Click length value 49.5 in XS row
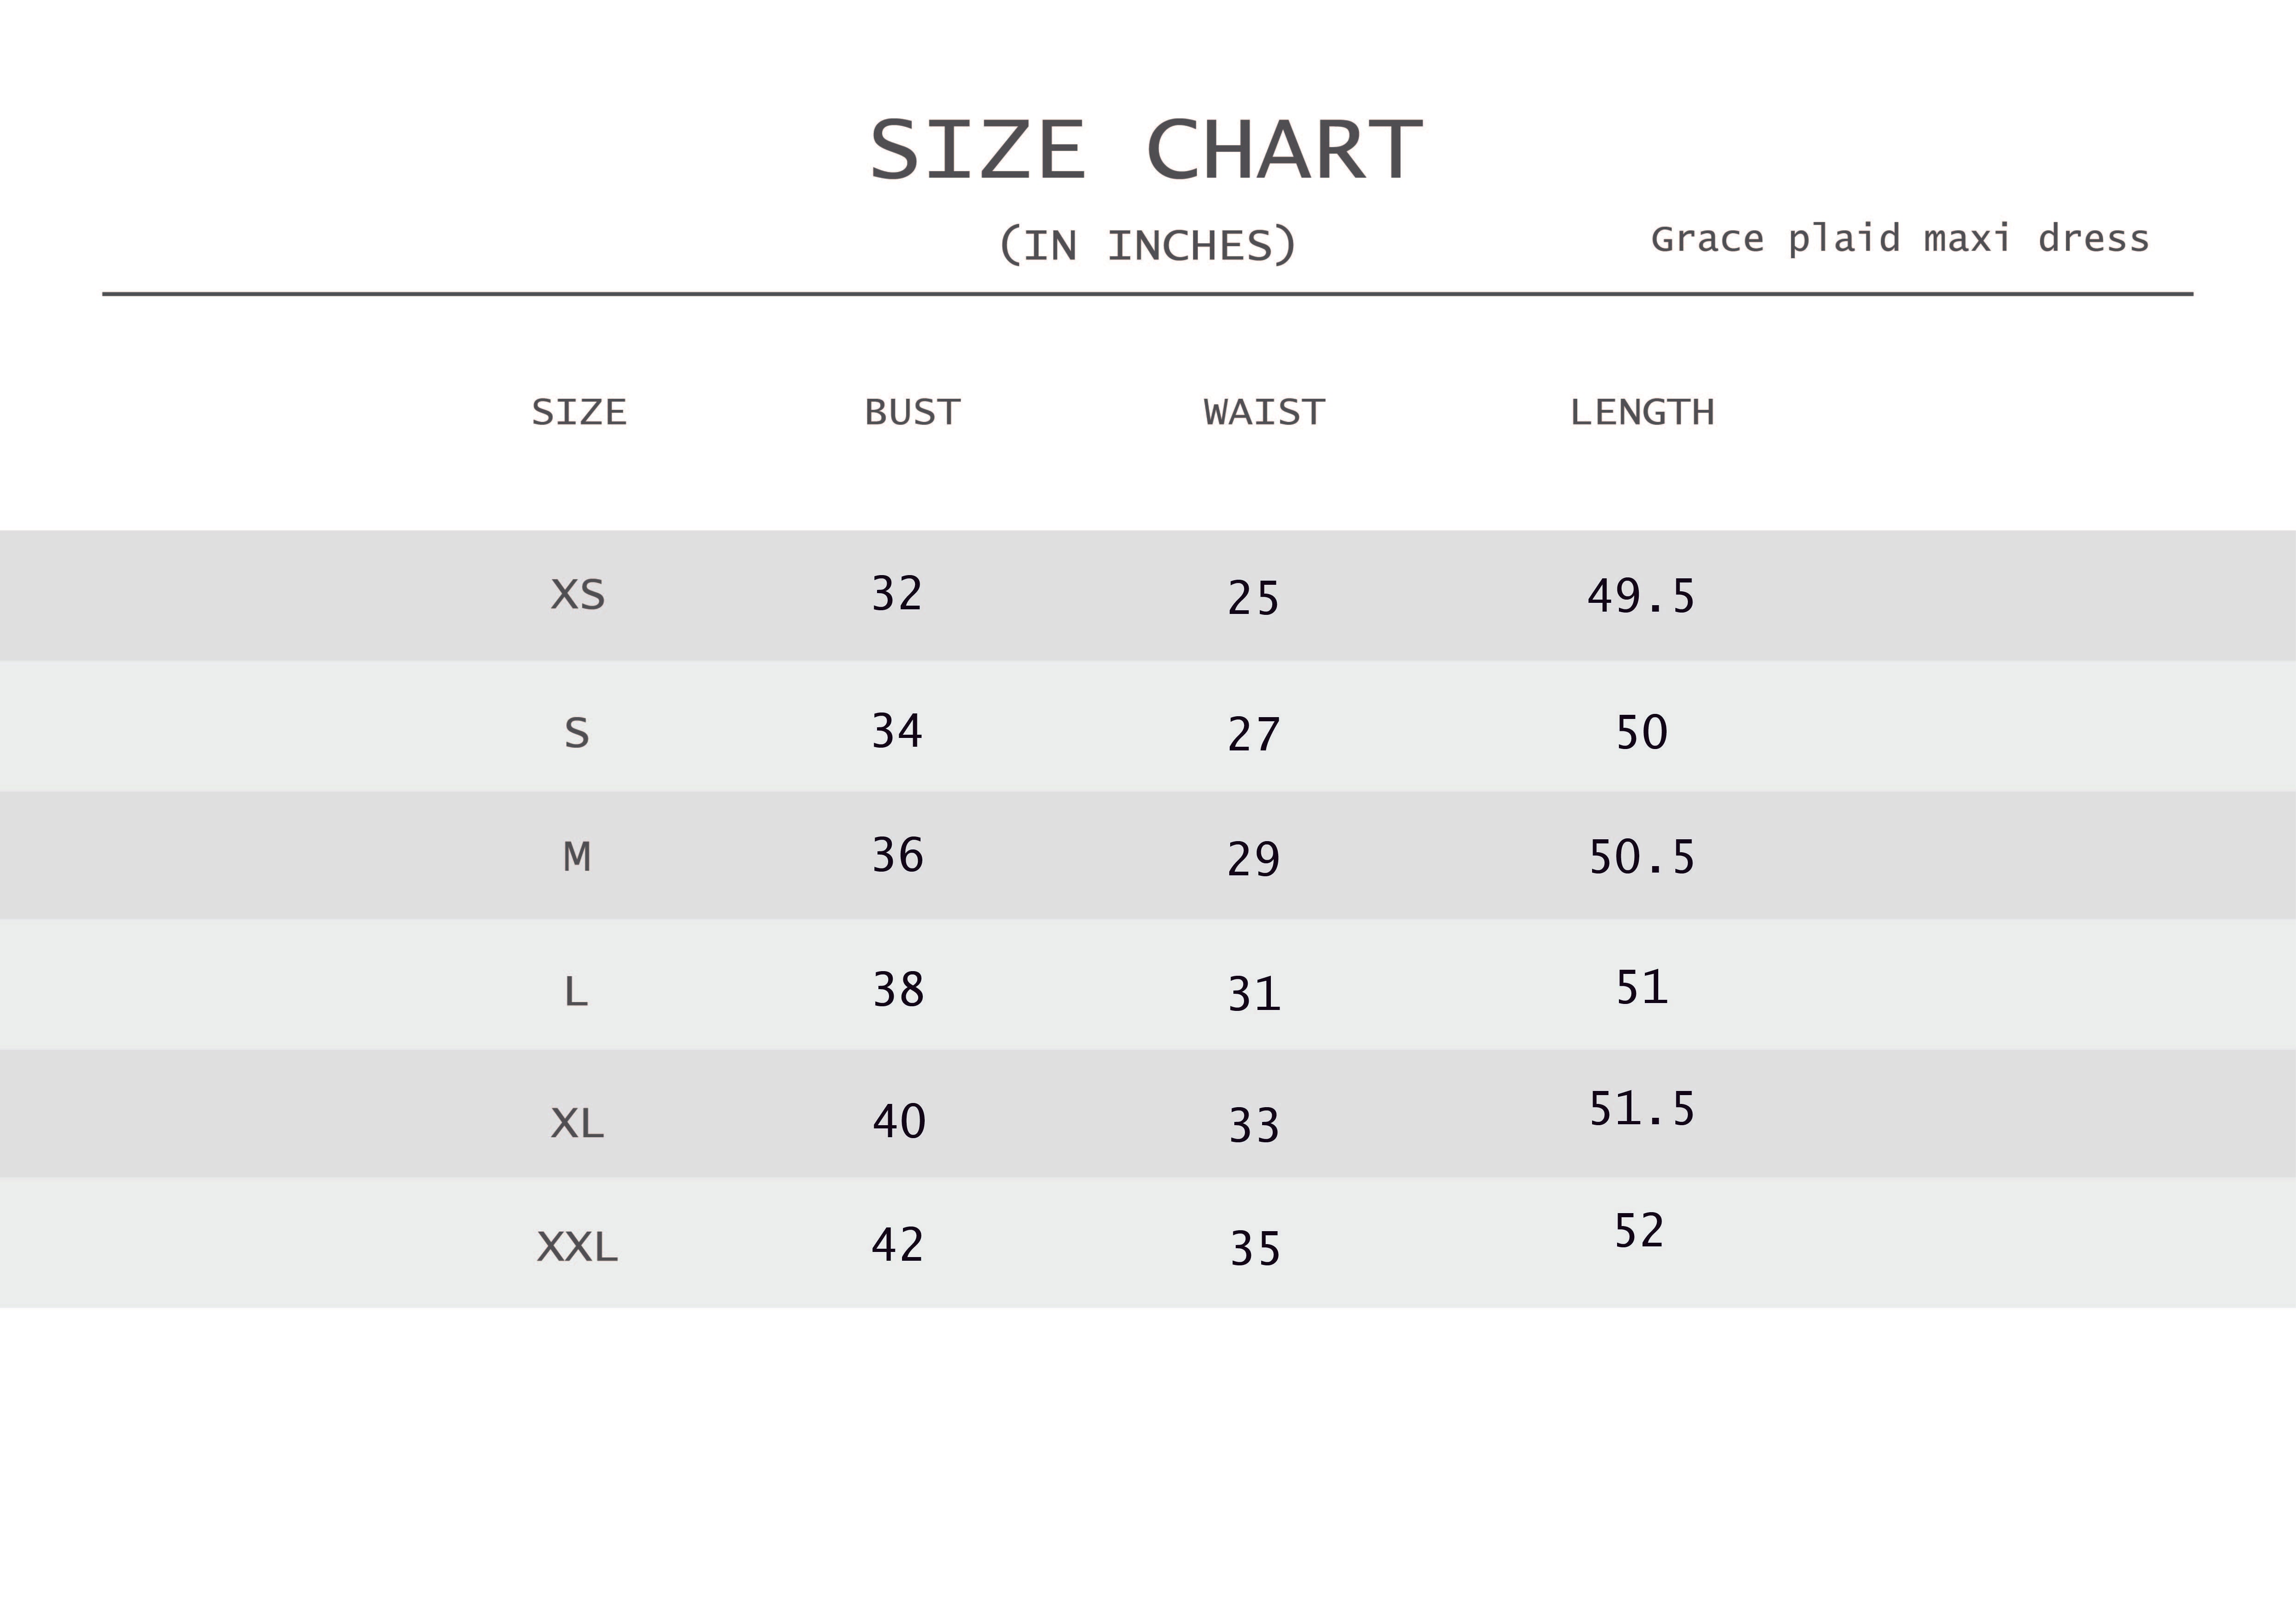2296x1623 pixels. pos(1641,597)
